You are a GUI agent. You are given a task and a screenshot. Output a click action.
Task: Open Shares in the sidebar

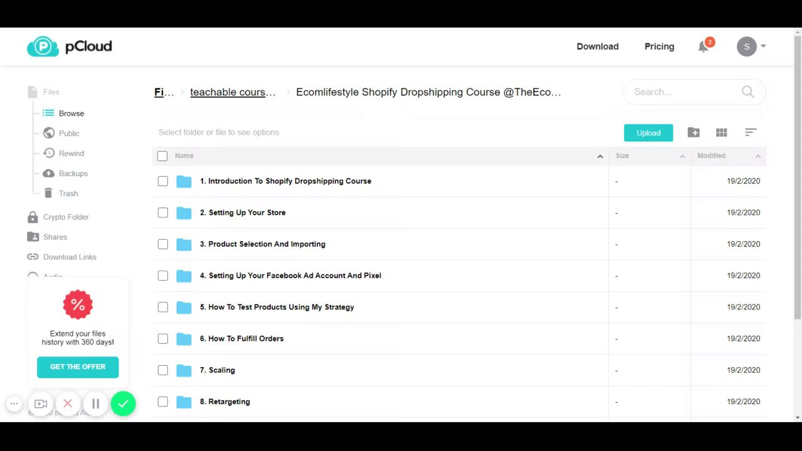(55, 237)
